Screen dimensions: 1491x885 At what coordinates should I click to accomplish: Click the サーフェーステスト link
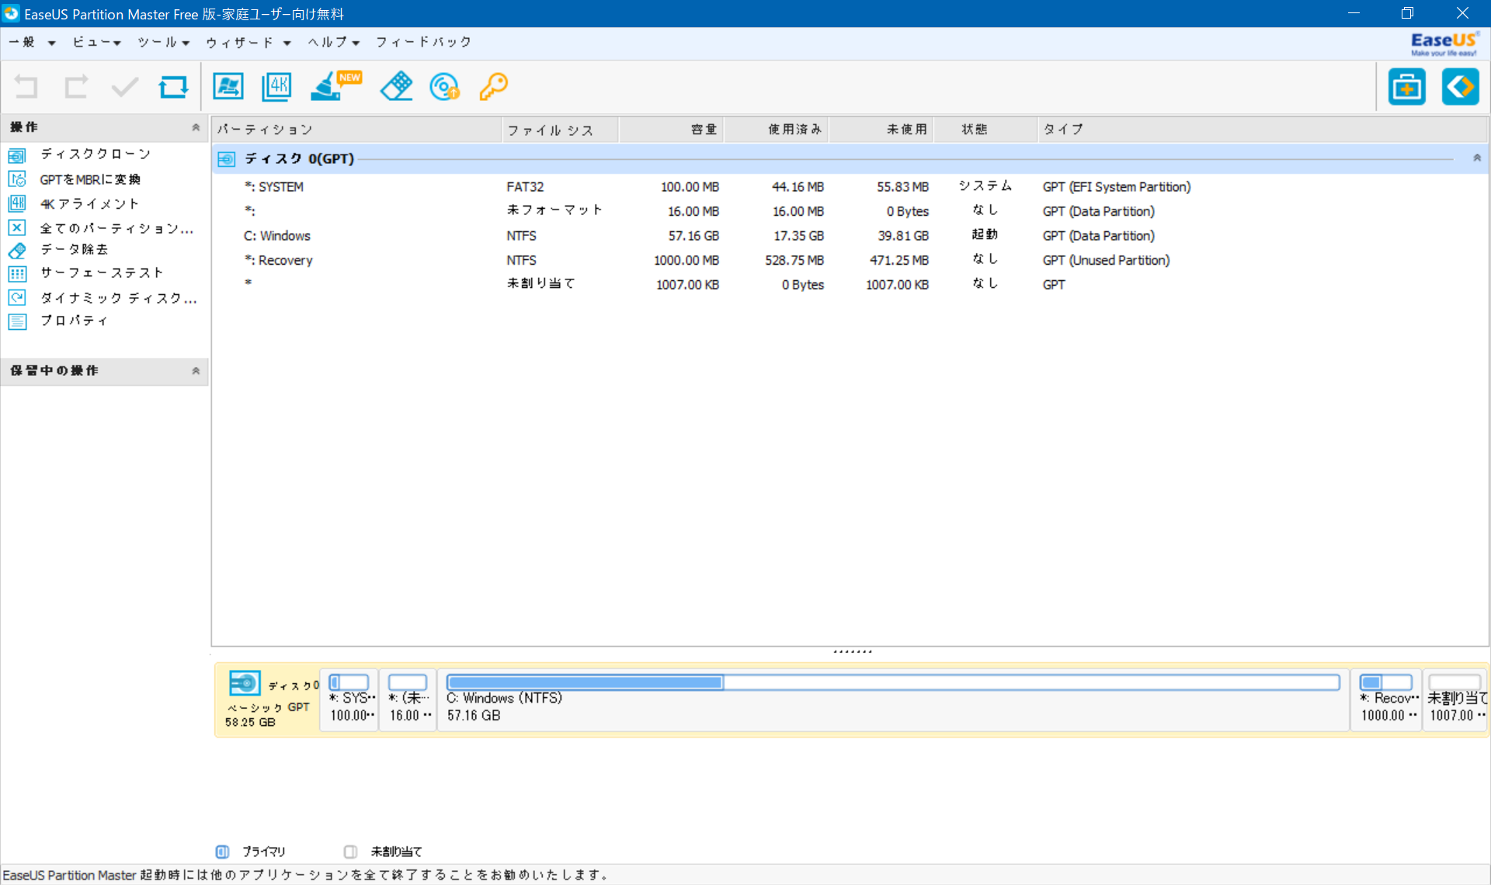pos(102,272)
